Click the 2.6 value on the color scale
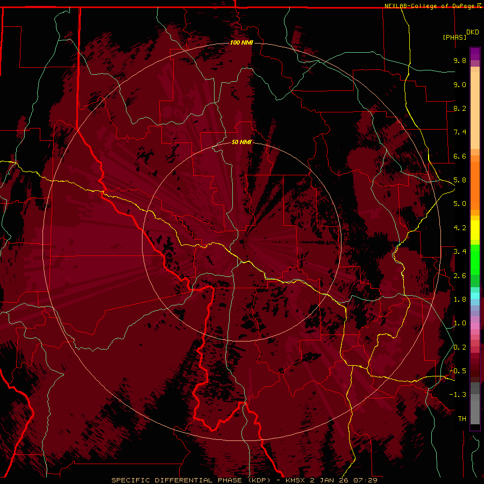The width and height of the screenshot is (484, 484). pos(460,276)
